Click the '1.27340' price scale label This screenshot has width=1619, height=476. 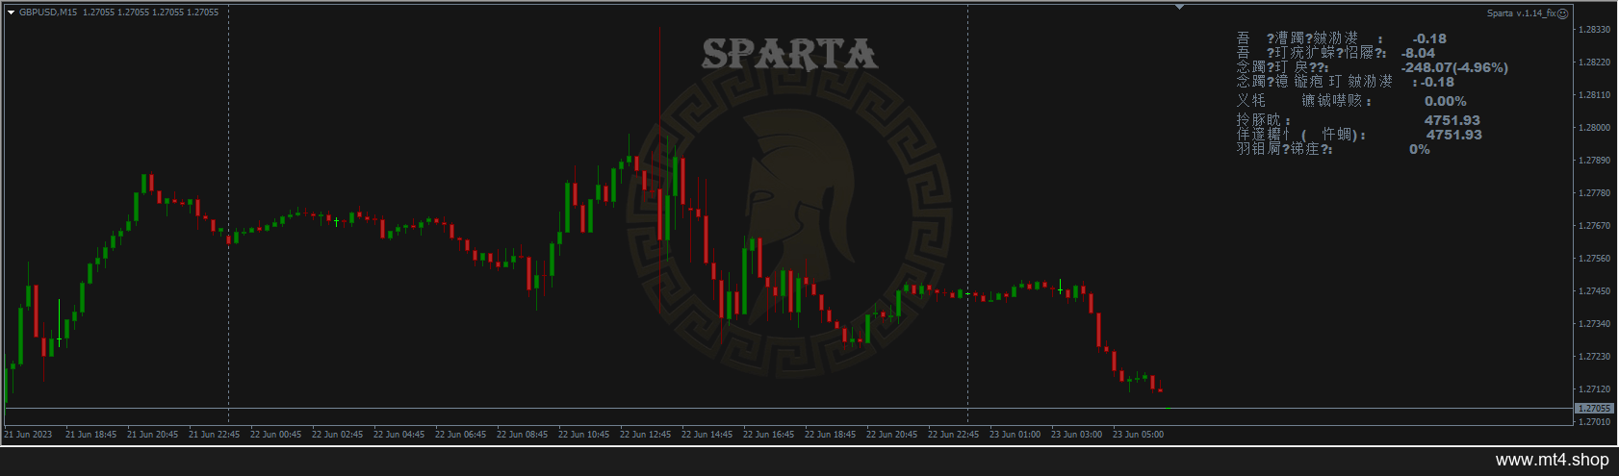pos(1595,324)
